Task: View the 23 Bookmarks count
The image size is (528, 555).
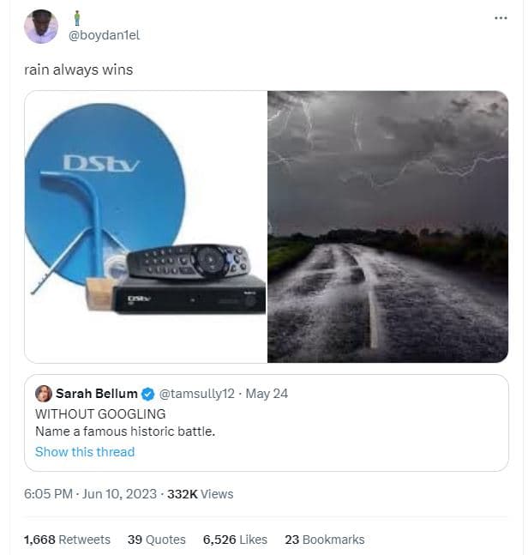Action: (324, 540)
